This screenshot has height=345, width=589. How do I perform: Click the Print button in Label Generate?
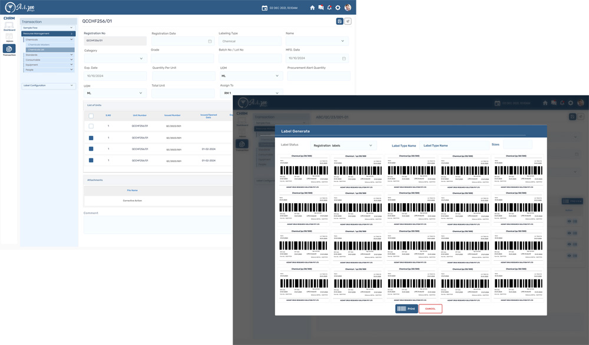pos(406,308)
